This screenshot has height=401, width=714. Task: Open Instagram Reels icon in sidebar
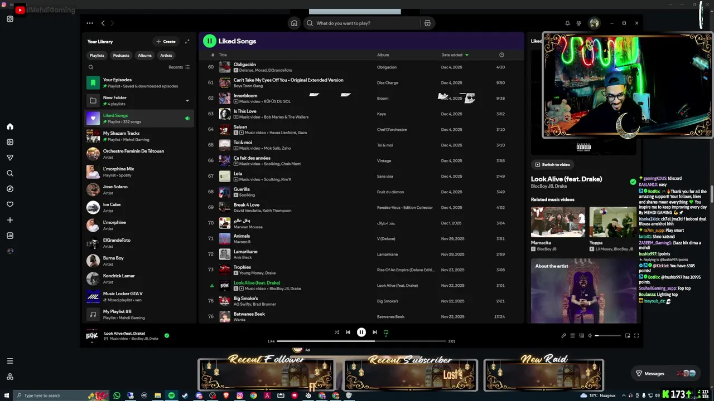click(10, 142)
